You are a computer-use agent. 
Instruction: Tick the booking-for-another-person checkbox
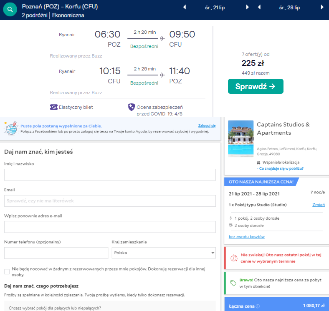point(7,272)
